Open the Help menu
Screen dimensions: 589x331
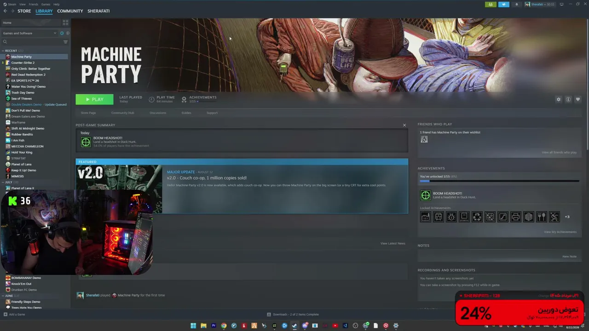56,4
